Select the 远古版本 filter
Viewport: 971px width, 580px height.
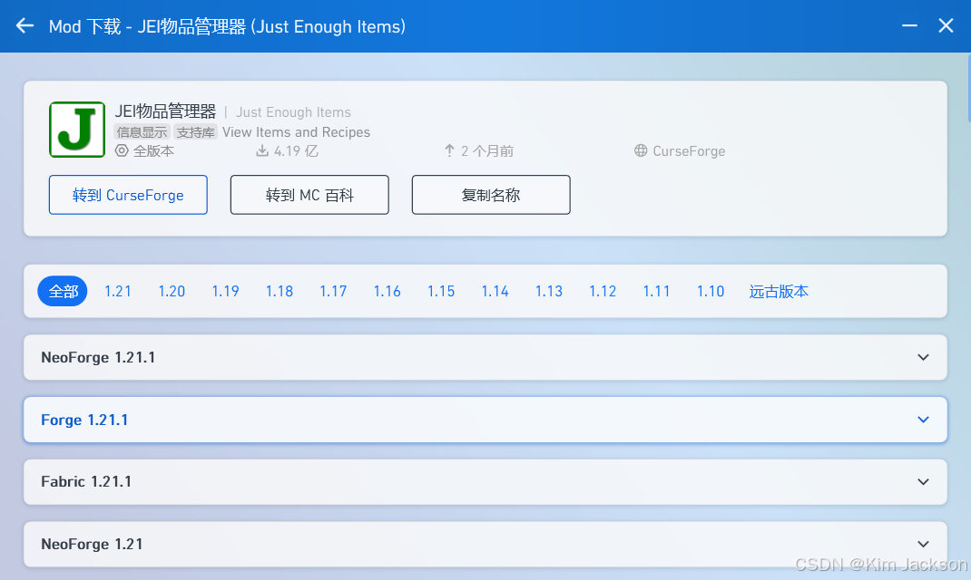tap(779, 291)
